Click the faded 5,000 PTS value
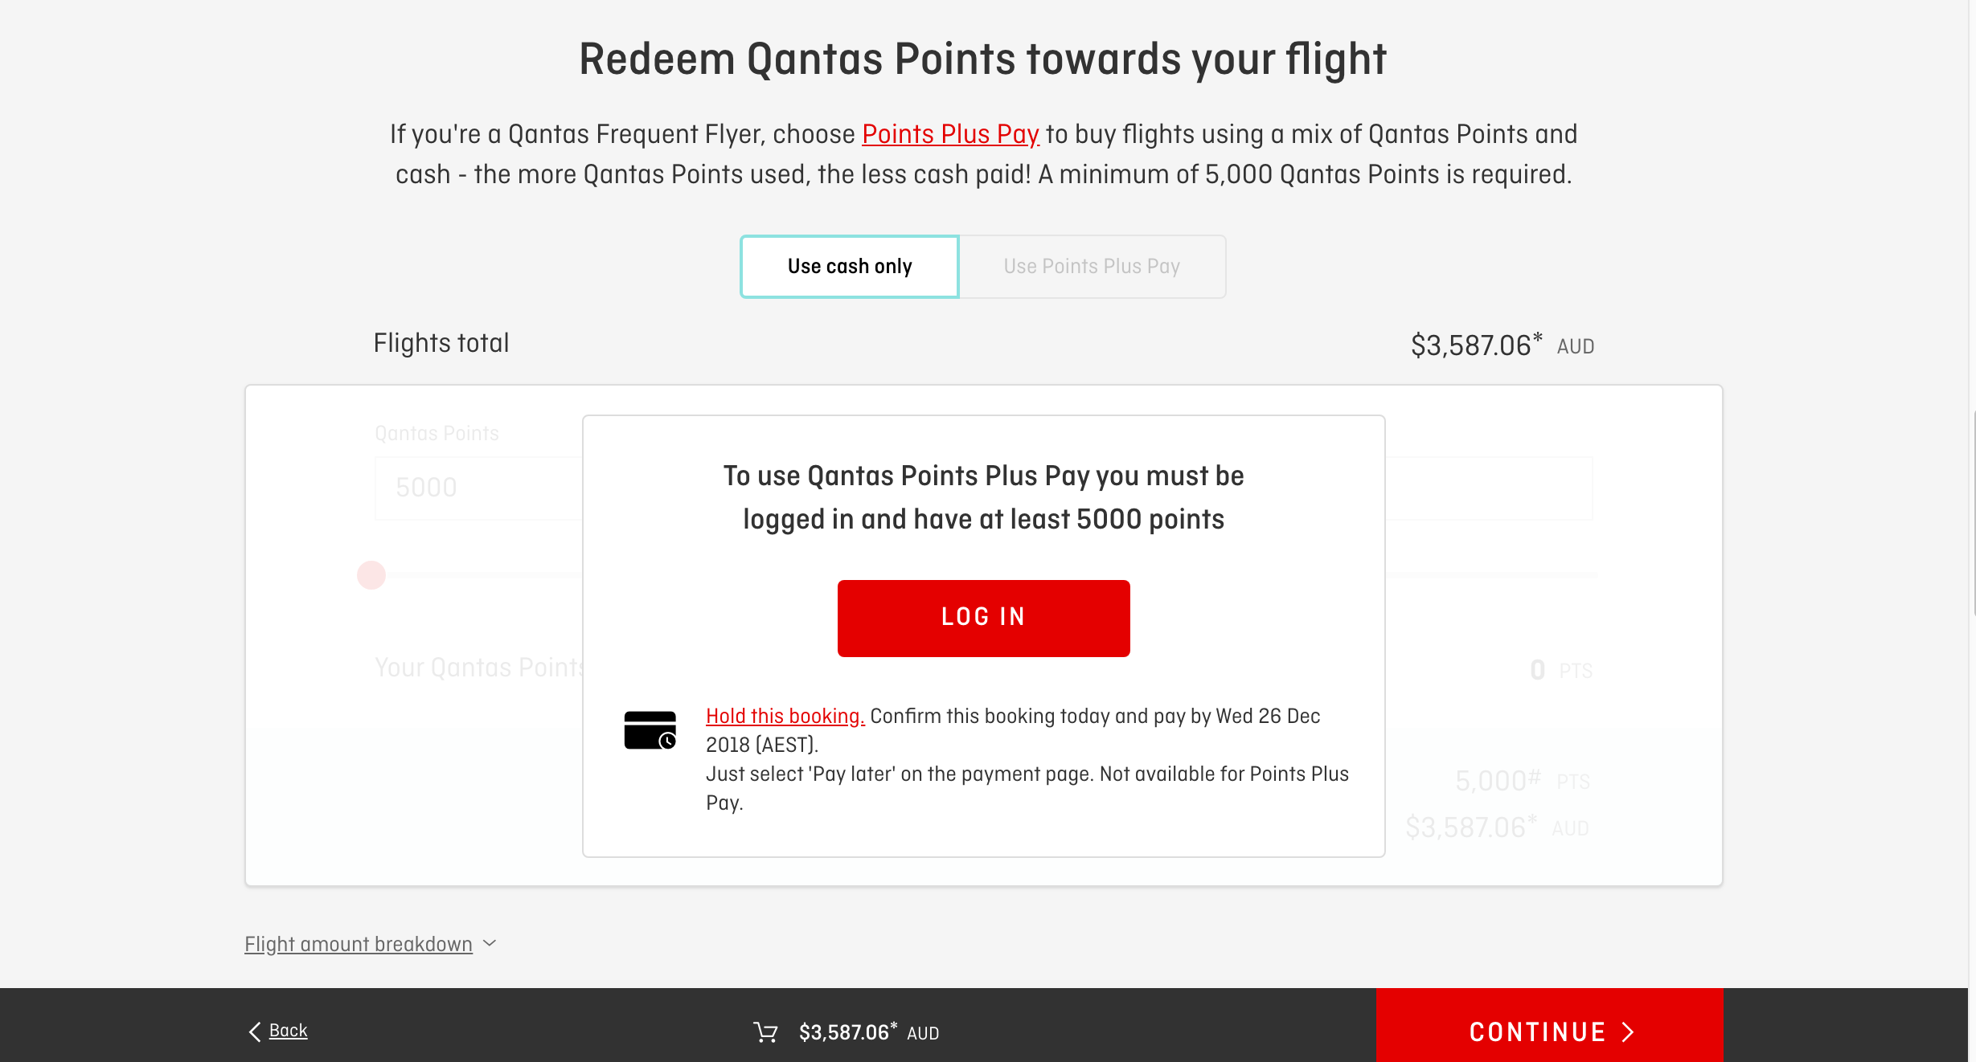Screen dimensions: 1976x1062 coord(1497,781)
